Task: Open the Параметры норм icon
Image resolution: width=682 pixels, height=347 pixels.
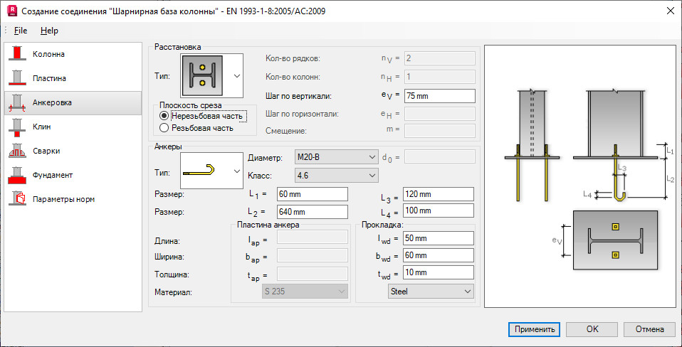Action: (x=17, y=199)
